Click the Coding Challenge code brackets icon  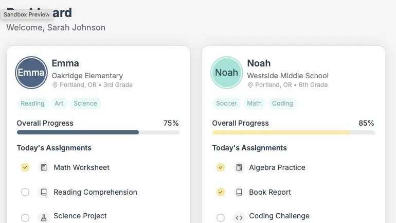point(239,217)
